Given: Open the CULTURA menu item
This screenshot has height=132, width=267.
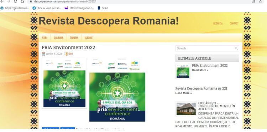Looking at the screenshot, I should coord(59,38).
